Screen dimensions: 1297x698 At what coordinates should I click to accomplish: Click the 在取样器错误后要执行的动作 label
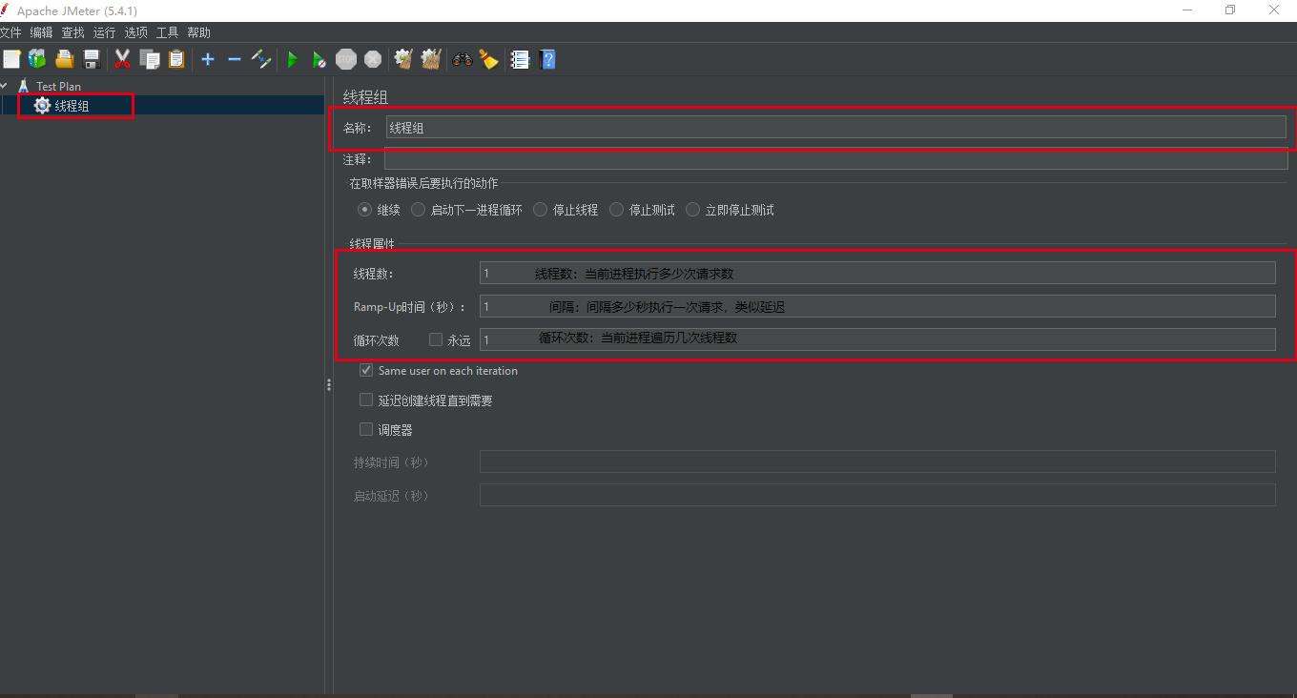423,183
